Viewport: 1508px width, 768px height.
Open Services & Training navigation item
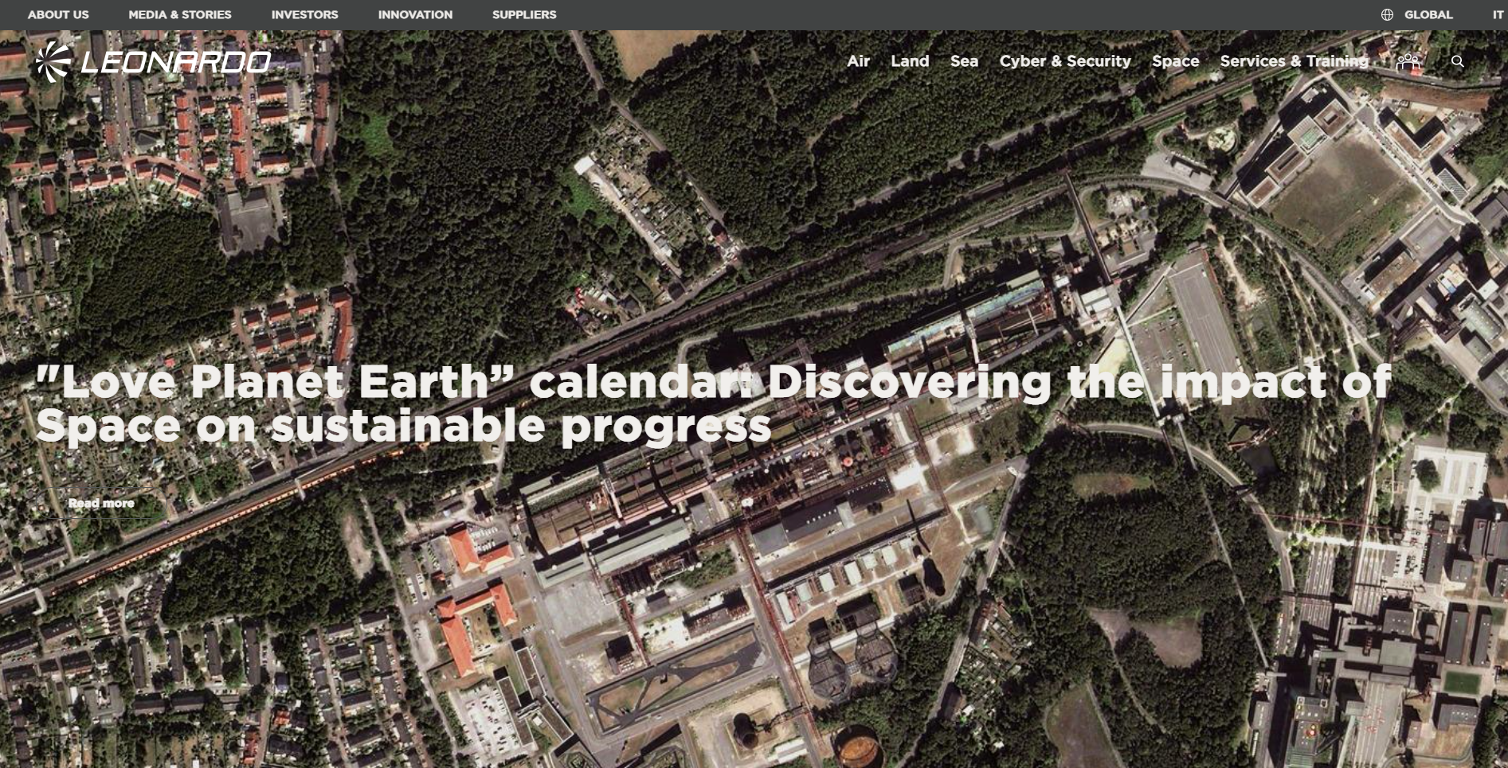(x=1294, y=61)
